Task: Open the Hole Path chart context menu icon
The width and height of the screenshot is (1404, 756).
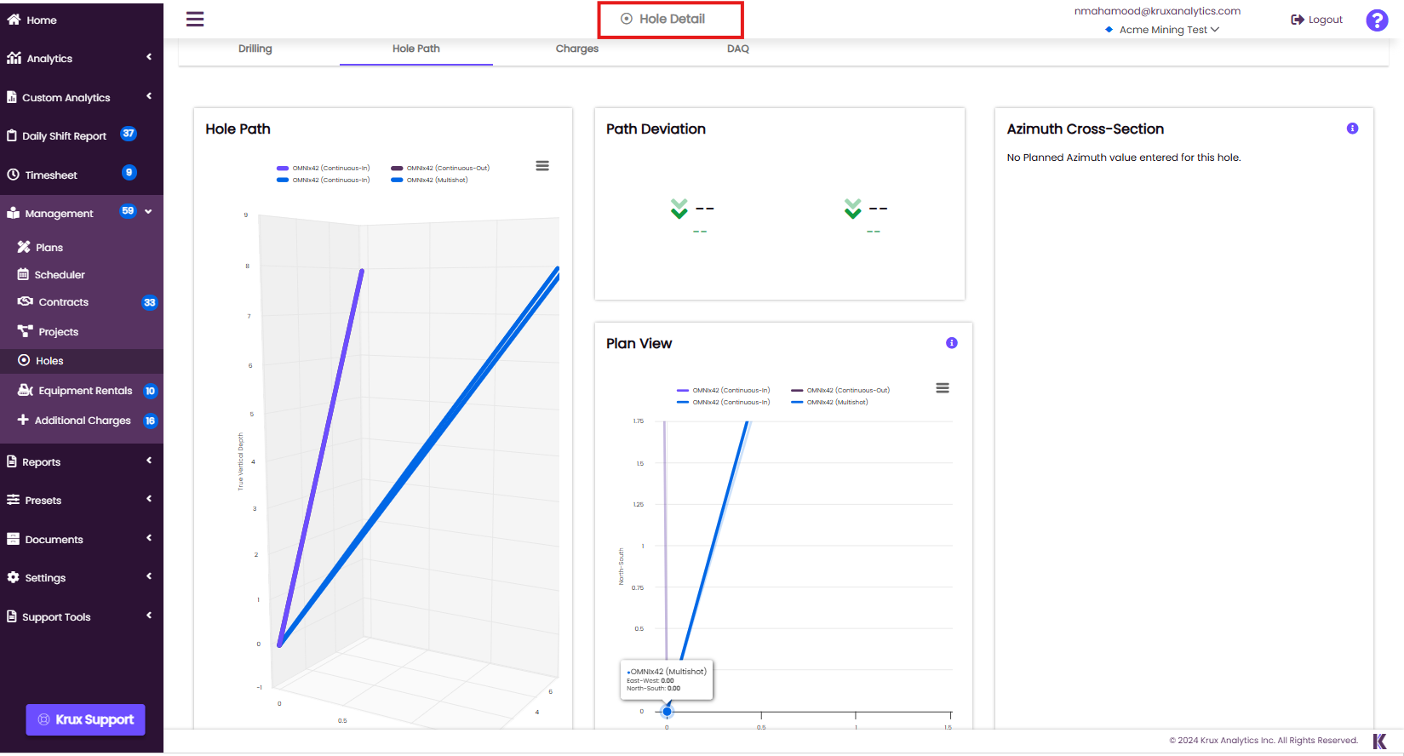Action: point(542,166)
